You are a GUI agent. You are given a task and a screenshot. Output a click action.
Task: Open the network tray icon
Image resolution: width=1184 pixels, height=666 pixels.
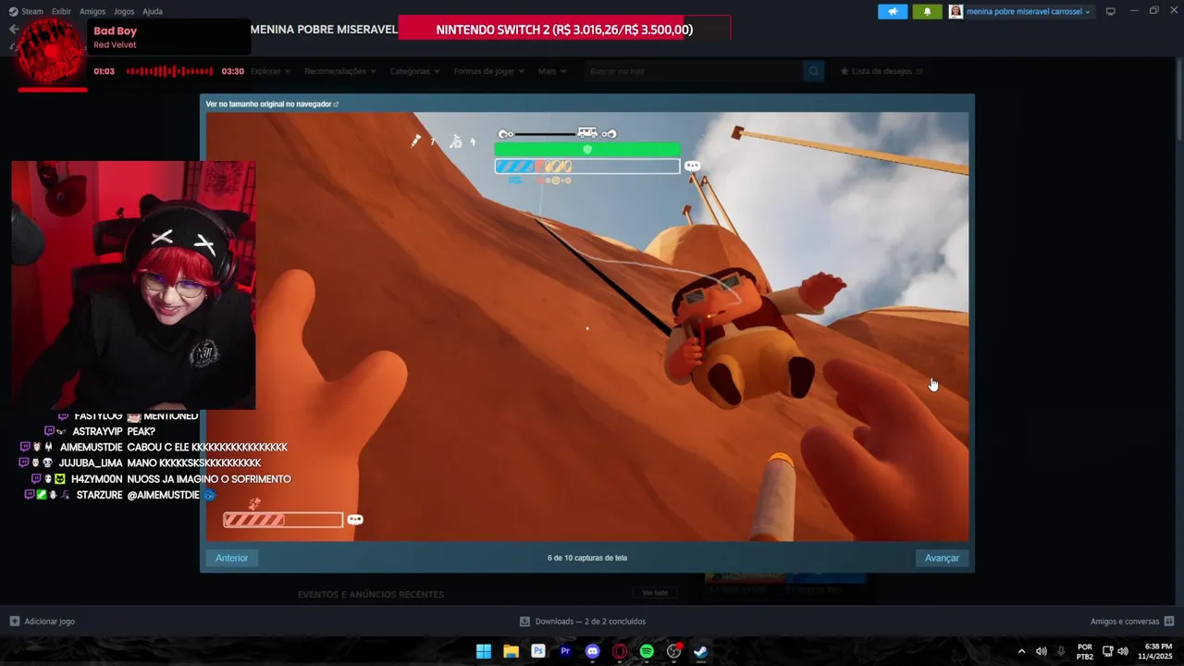tap(1107, 651)
